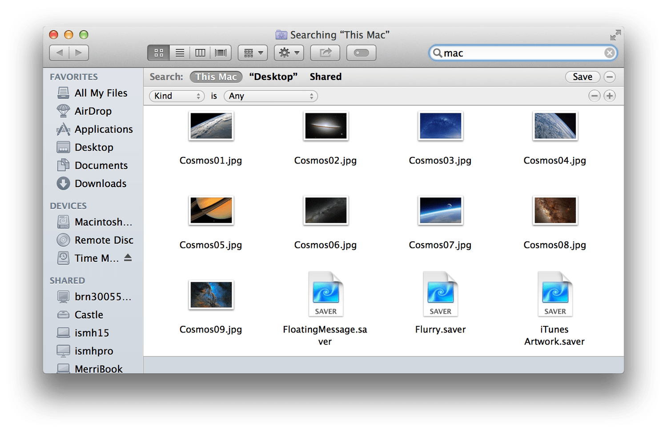Select the Cosmos04.jpg thumbnail
This screenshot has height=433, width=667.
555,126
